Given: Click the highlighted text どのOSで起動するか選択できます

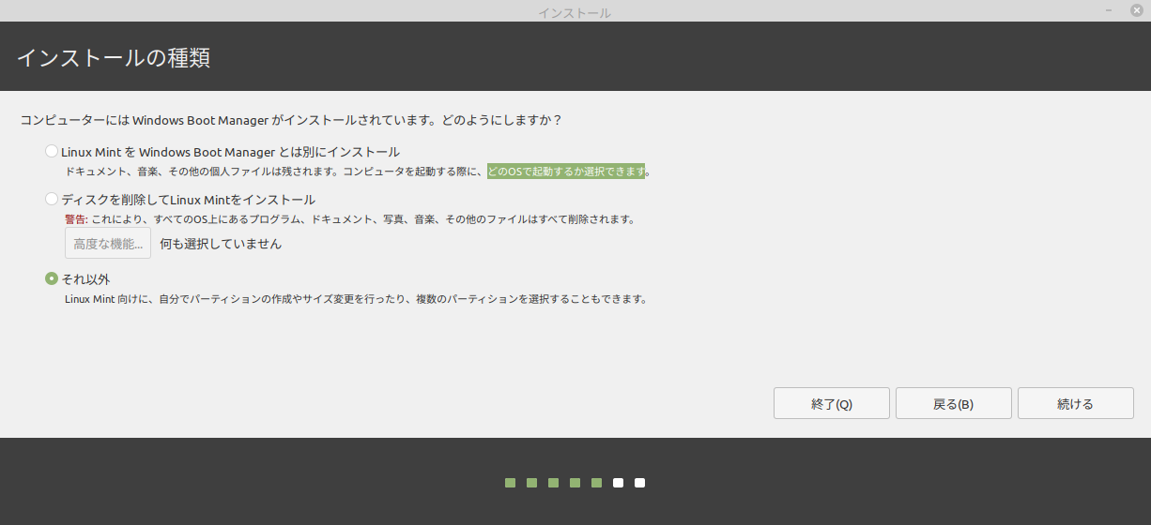Looking at the screenshot, I should coord(566,172).
